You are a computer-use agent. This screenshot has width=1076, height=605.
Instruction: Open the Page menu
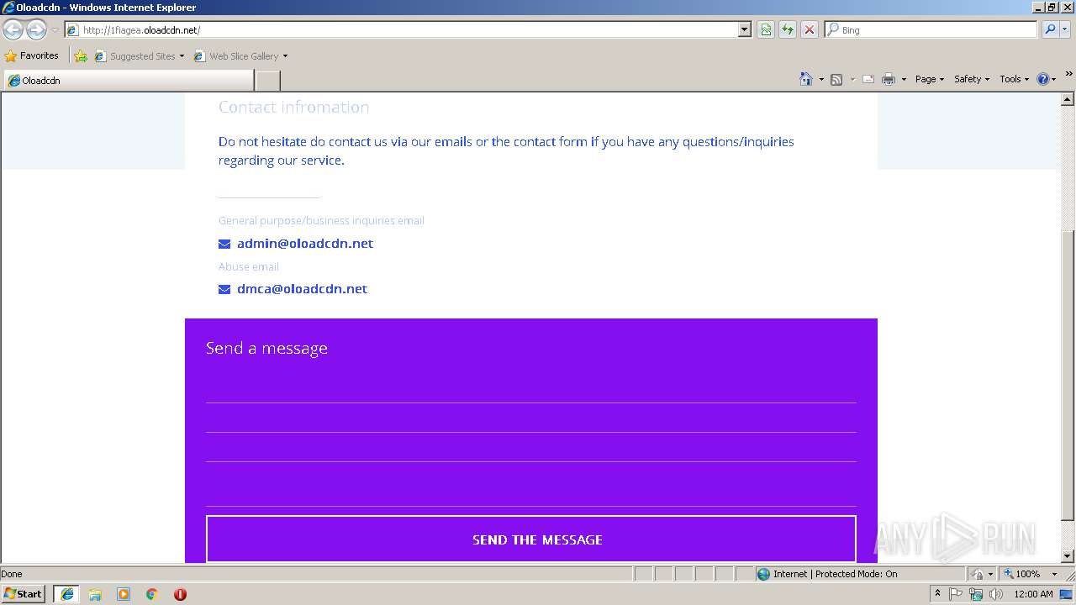coord(929,79)
